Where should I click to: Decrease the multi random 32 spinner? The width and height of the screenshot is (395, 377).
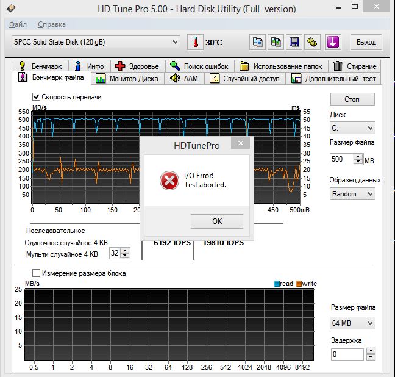(x=125, y=256)
